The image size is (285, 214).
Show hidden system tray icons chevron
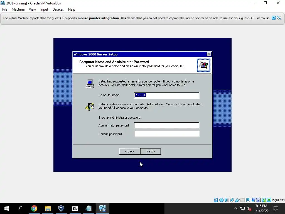coord(235,208)
